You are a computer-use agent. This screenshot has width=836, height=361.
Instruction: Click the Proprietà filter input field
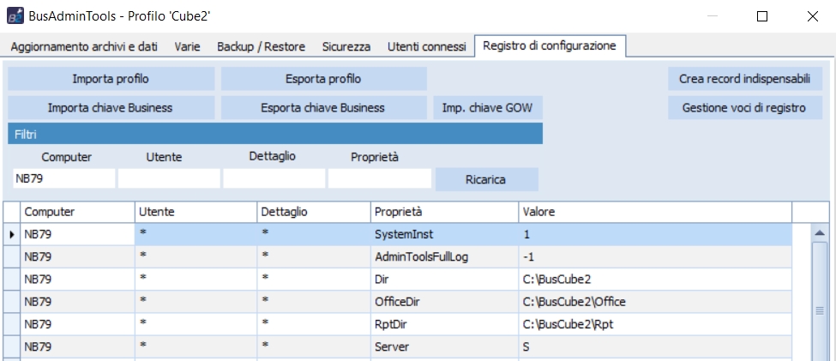coord(379,178)
